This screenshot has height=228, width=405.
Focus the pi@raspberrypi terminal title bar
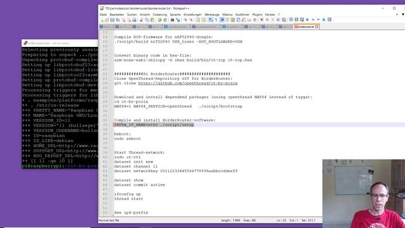coord(59,43)
